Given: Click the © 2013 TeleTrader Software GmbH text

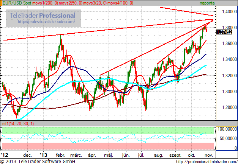Looking at the screenshot, I should (38, 161).
